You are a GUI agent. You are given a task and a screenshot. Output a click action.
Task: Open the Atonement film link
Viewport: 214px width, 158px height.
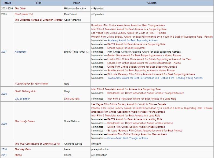[x=21, y=52]
